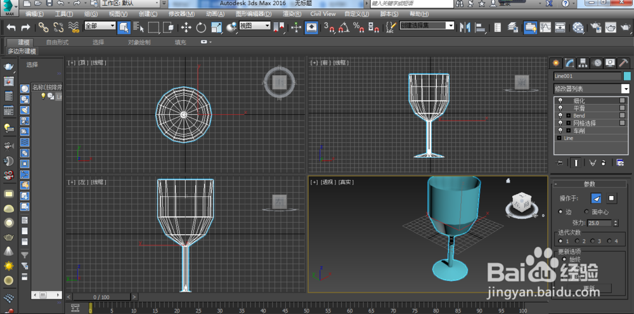This screenshot has height=314, width=634.
Task: Open Curve Editor from main toolbar
Action: [545, 27]
